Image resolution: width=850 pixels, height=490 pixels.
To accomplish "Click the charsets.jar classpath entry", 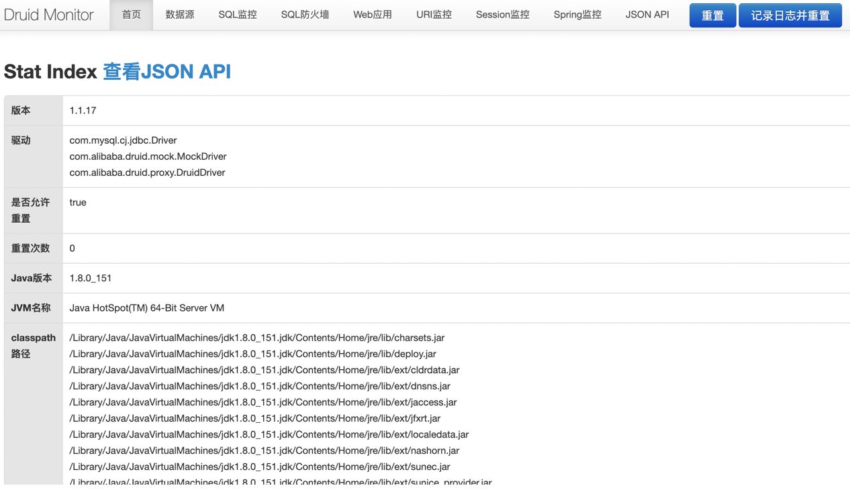I will 257,338.
